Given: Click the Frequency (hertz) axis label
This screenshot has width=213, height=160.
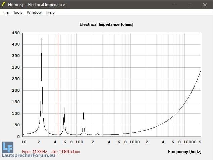Looking at the screenshot, I should 184,152.
